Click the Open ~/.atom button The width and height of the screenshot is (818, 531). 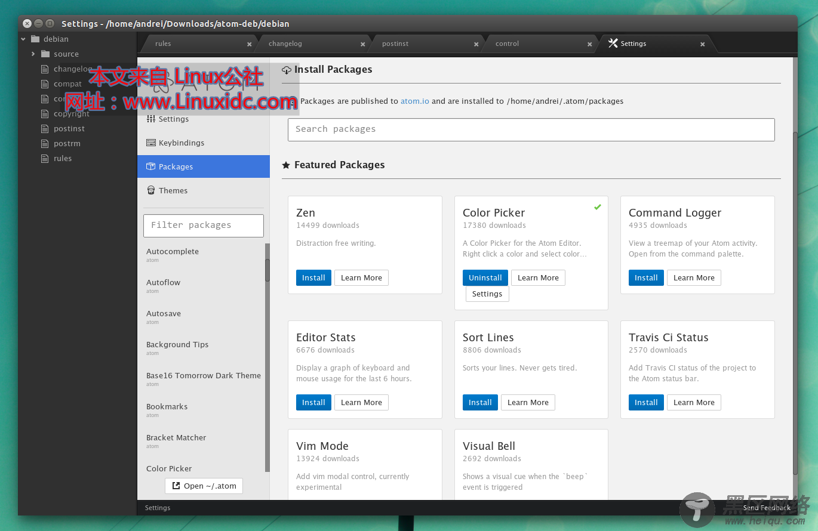pyautogui.click(x=204, y=486)
